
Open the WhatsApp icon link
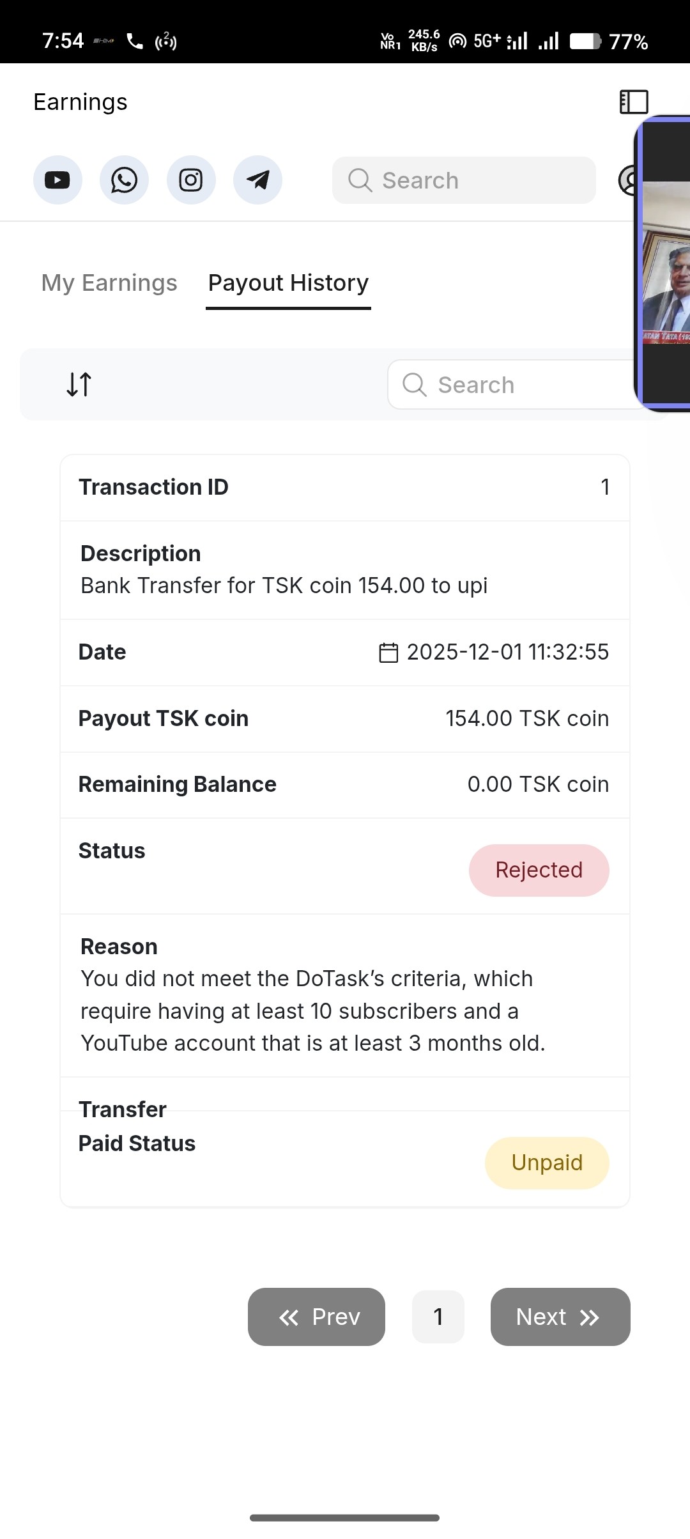click(124, 180)
